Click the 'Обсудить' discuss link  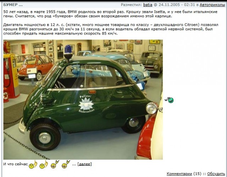tap(216, 174)
